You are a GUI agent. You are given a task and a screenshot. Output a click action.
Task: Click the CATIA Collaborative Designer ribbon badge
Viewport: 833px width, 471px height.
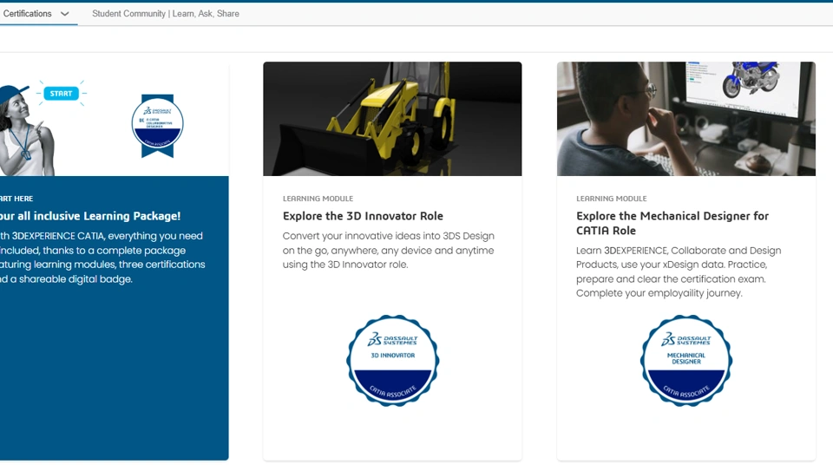point(157,126)
